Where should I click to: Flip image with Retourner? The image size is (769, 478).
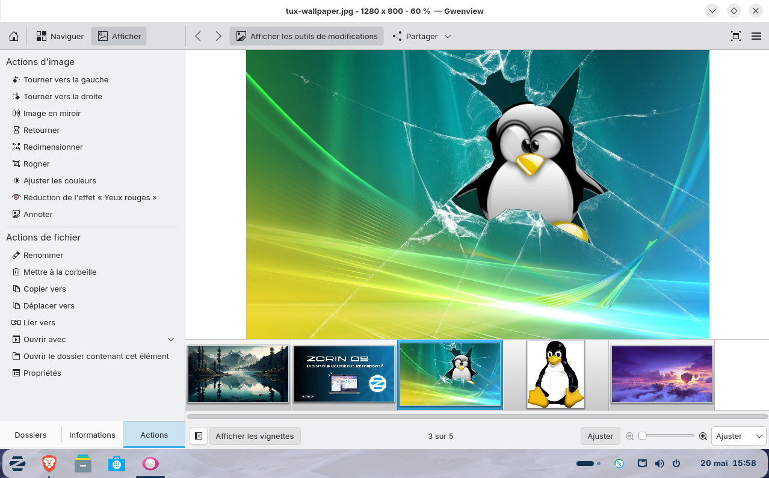[36, 130]
